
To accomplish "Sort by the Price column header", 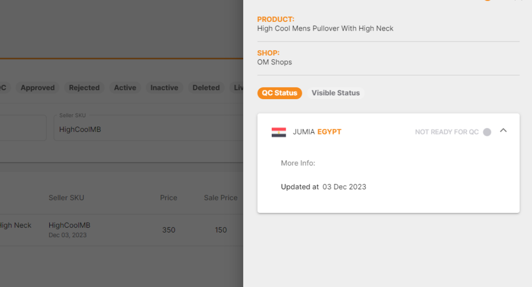I will 169,198.
